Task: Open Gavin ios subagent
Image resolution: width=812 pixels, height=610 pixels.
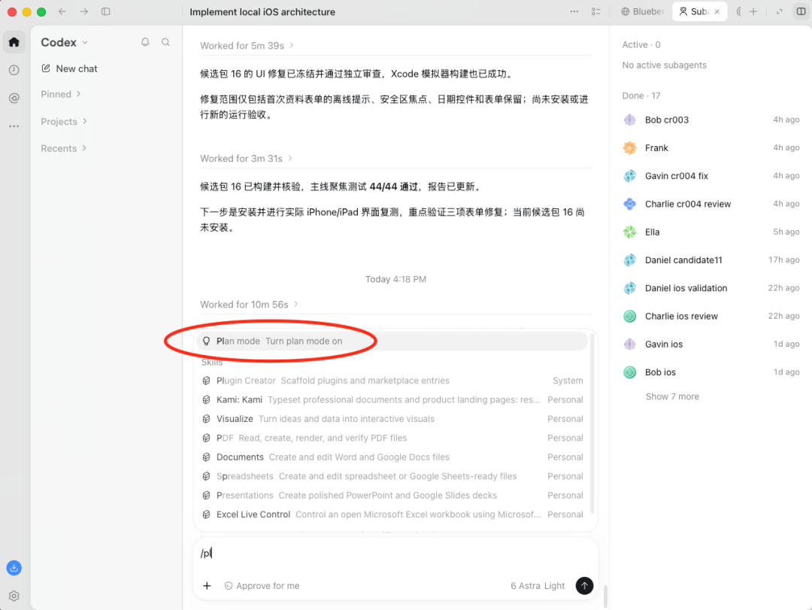Action: (x=711, y=344)
